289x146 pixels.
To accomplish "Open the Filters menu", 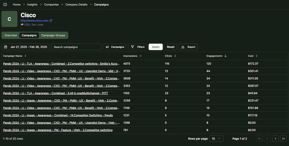I will pyautogui.click(x=138, y=47).
